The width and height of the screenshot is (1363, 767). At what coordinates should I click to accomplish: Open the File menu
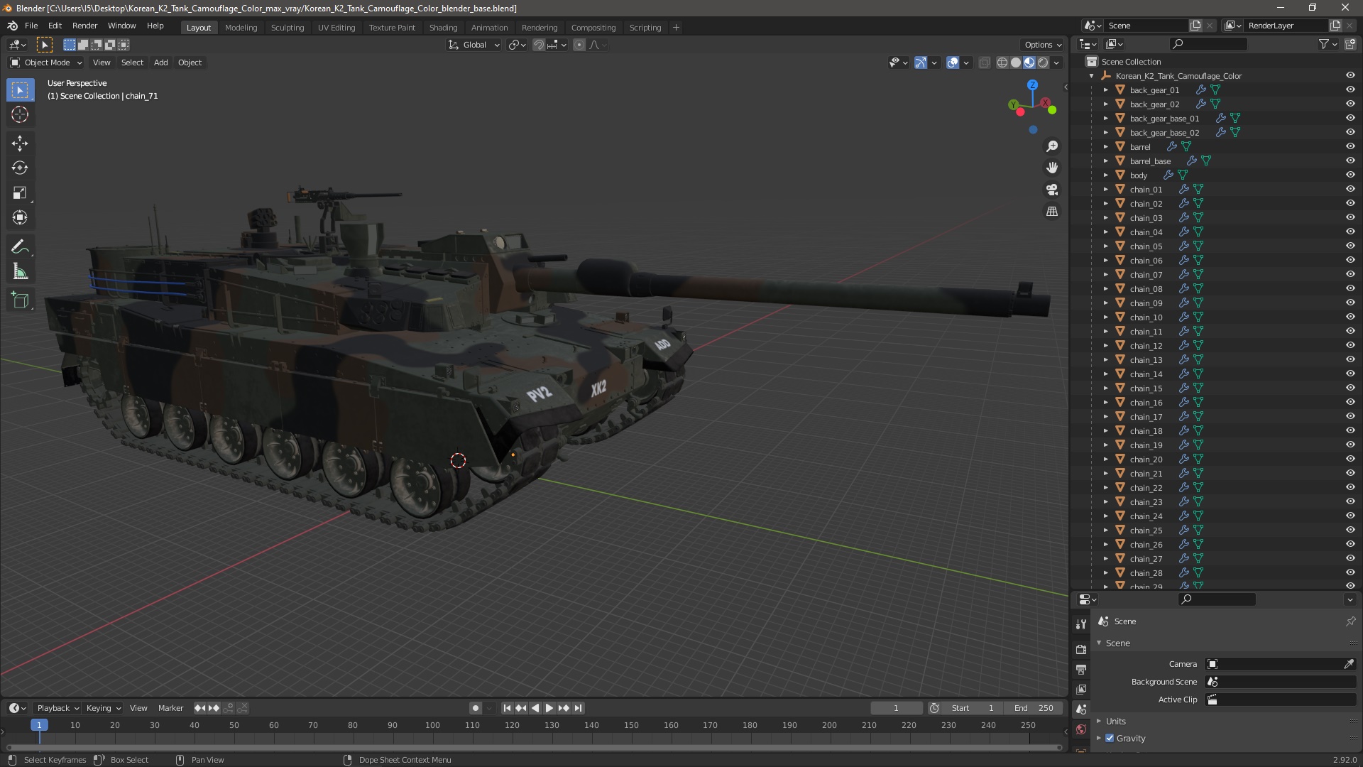(31, 26)
